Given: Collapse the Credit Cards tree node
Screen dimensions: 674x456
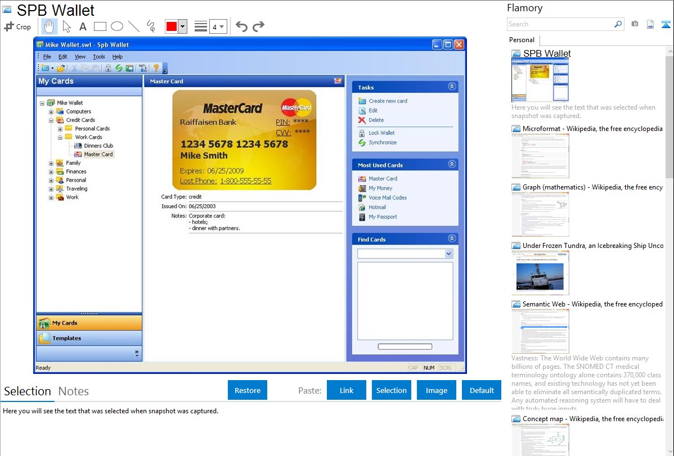Looking at the screenshot, I should tap(51, 120).
